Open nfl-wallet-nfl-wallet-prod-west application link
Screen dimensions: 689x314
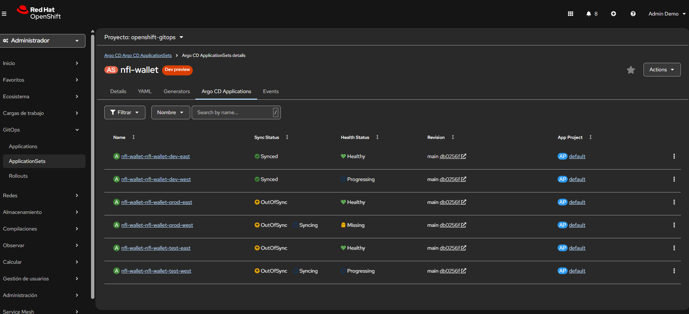click(157, 225)
